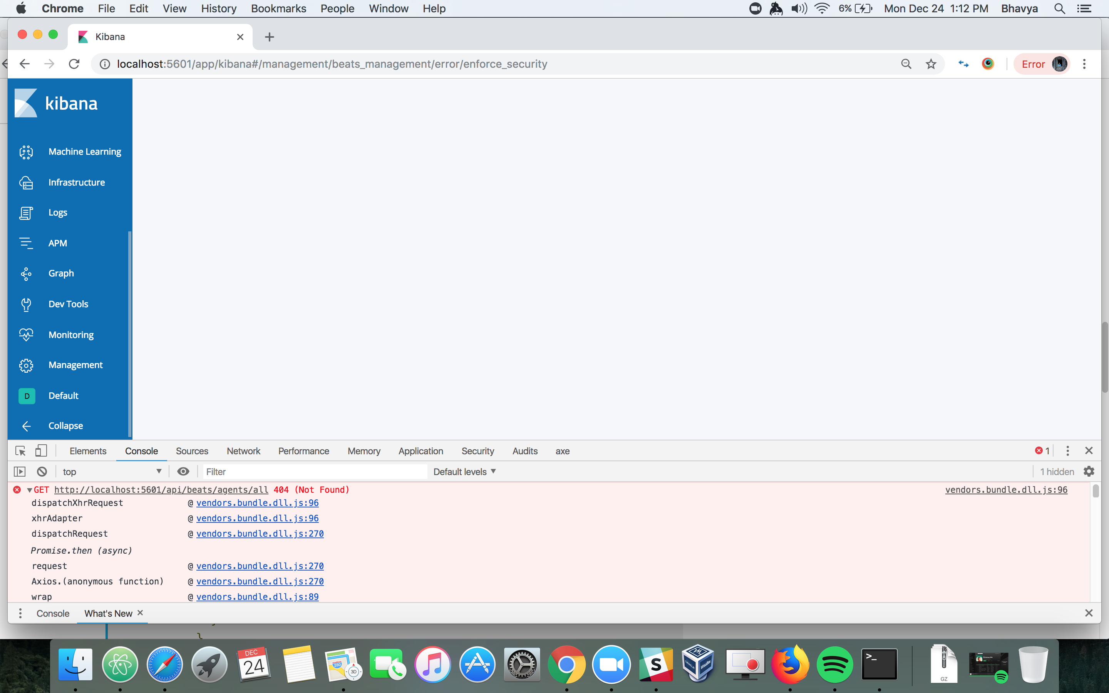Navigate to APM
The image size is (1109, 693).
(58, 243)
